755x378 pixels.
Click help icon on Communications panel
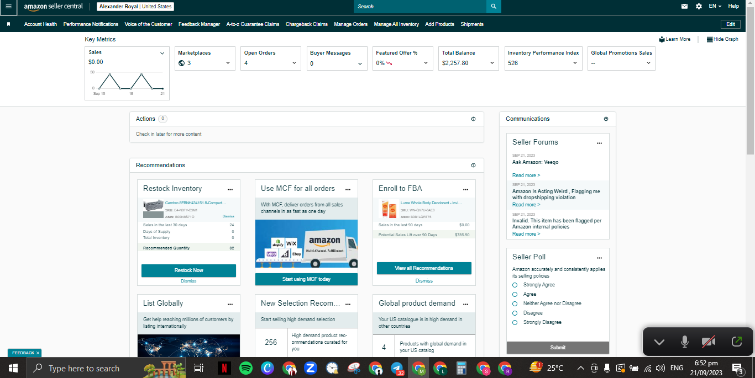click(606, 119)
